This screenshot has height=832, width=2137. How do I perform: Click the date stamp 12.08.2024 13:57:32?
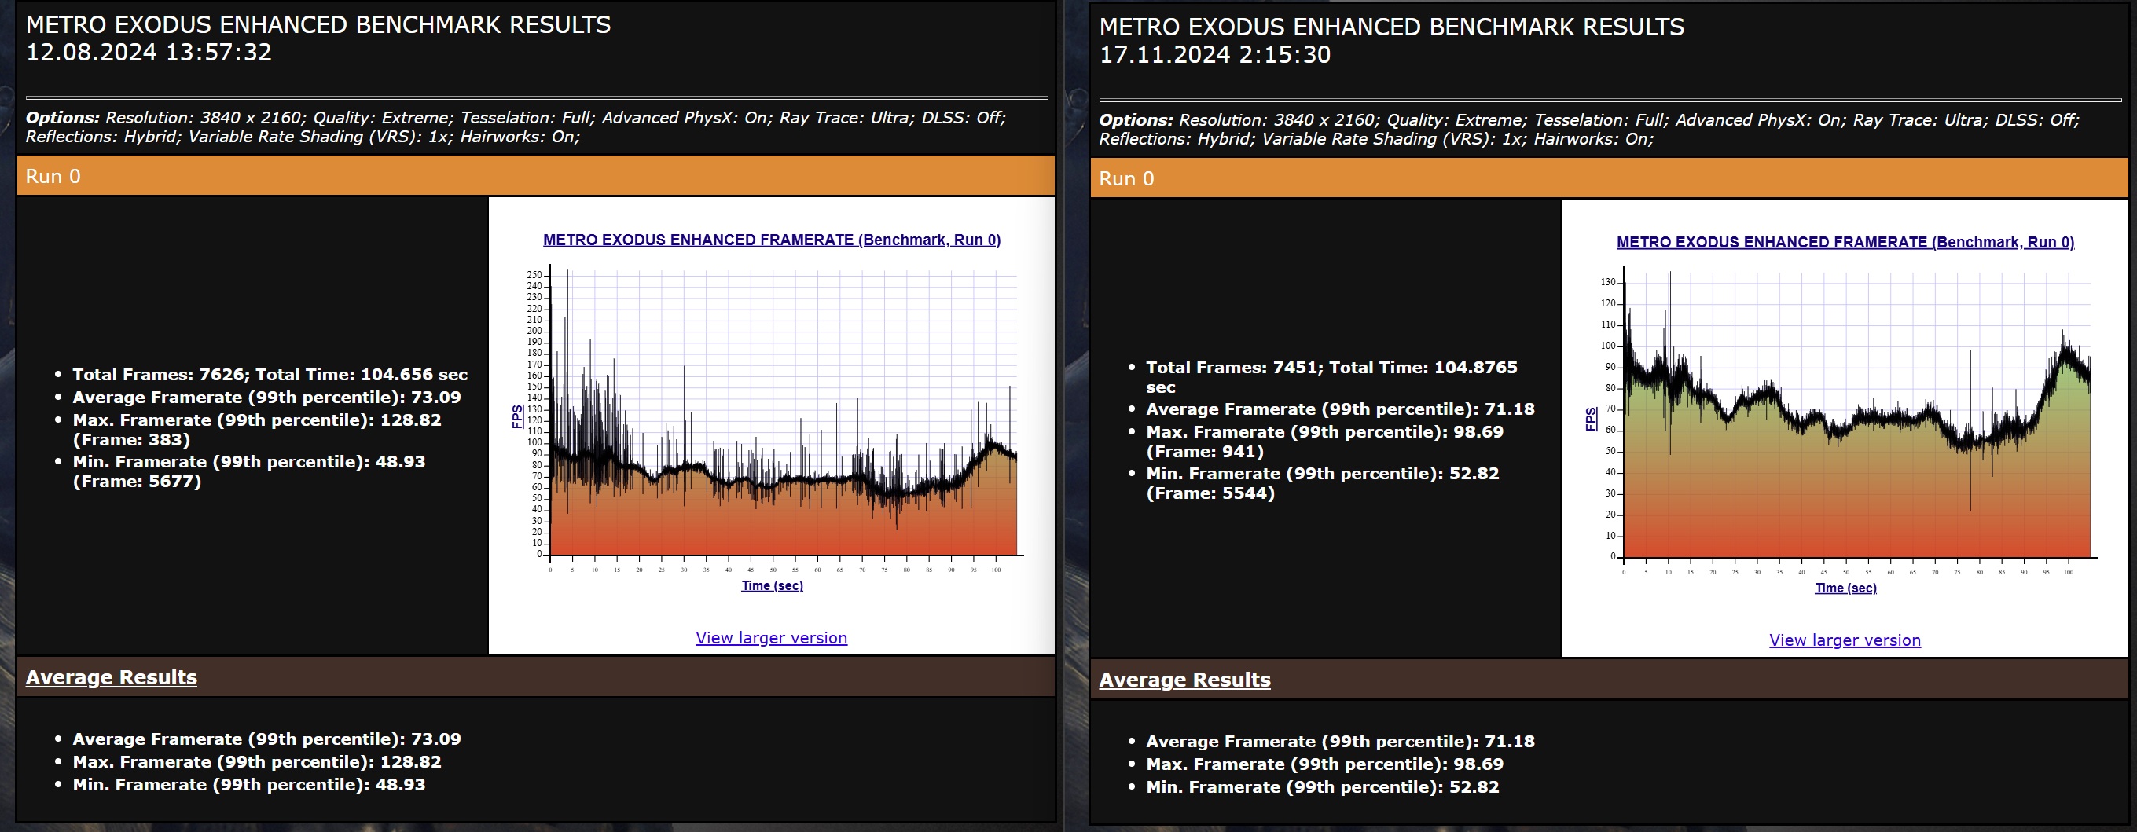[149, 53]
